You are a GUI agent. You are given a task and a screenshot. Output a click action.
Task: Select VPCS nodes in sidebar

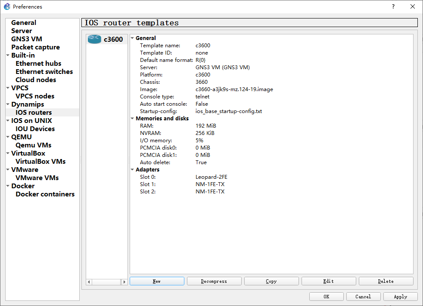pos(35,96)
